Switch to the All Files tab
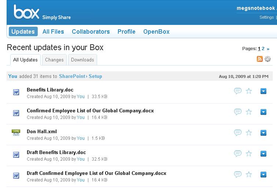Image resolution: width=277 pixels, height=191 pixels. click(x=53, y=31)
